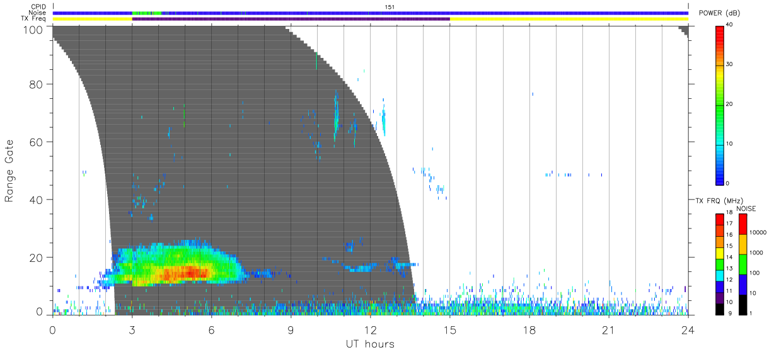Click the 'Range Gate' y-axis title
Screen dimensions: 774x357
point(9,171)
